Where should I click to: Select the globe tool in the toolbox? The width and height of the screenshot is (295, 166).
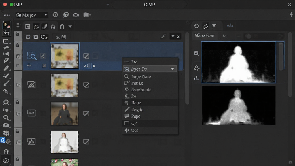(6, 33)
